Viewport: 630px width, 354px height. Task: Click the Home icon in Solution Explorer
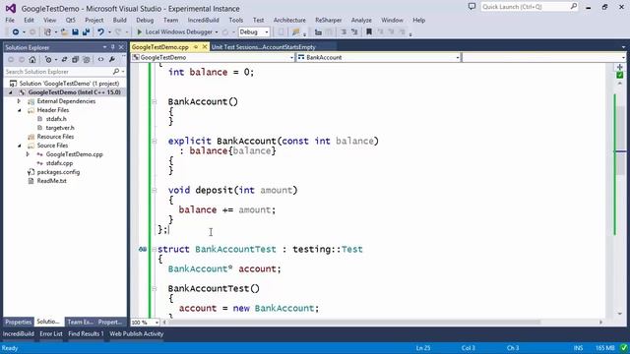click(x=32, y=59)
